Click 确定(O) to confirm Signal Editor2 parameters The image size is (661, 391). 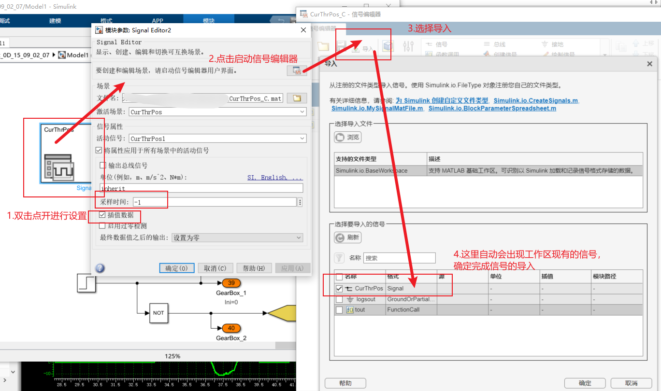[x=177, y=268]
